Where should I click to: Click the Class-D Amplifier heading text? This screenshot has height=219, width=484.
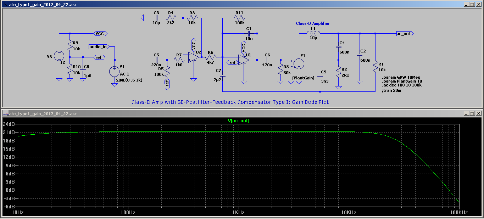click(313, 23)
